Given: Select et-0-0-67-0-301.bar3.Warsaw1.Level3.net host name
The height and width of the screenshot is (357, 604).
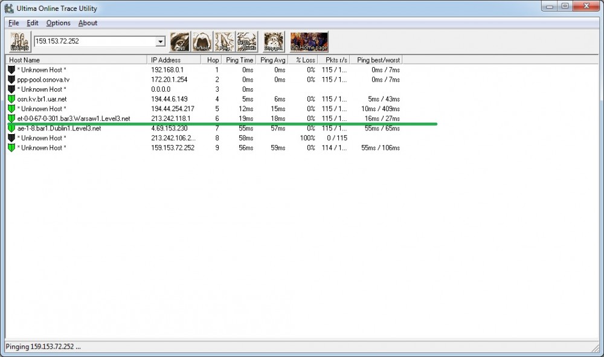Looking at the screenshot, I should pos(74,118).
